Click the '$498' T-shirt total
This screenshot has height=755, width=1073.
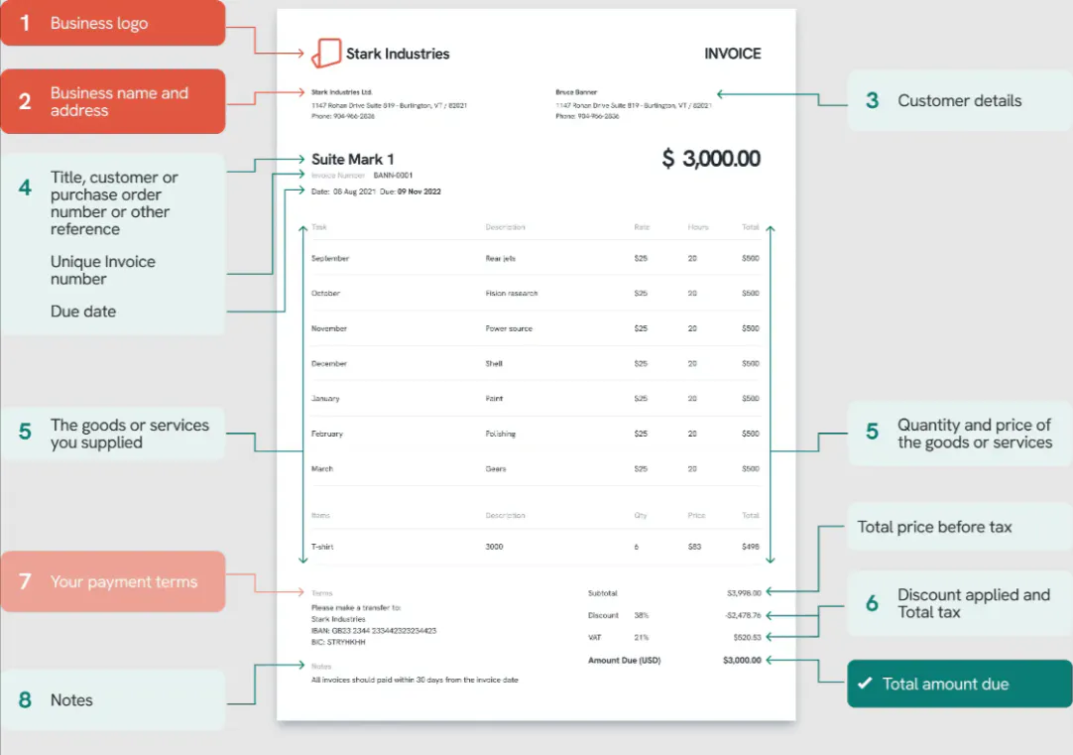(750, 547)
